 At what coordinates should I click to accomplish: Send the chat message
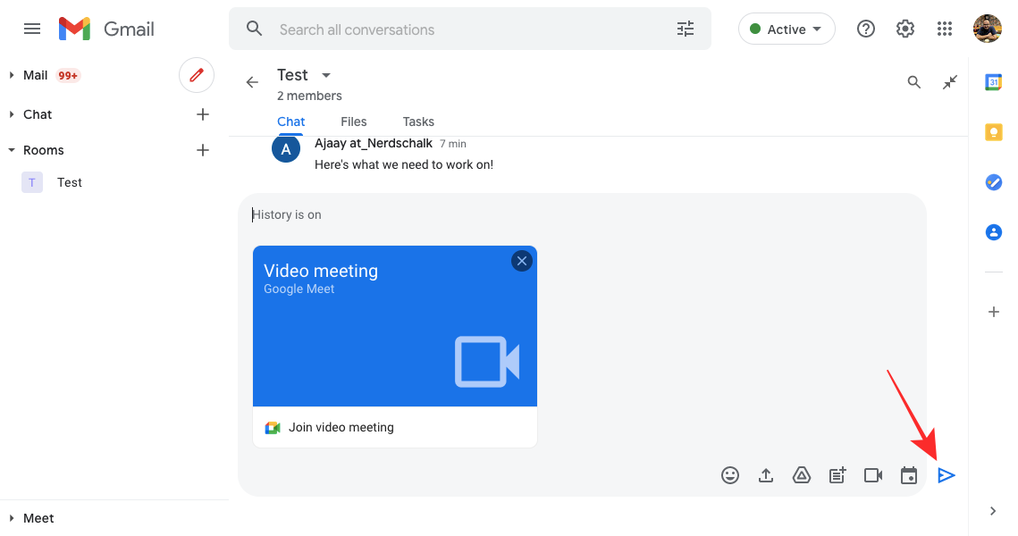[946, 475]
